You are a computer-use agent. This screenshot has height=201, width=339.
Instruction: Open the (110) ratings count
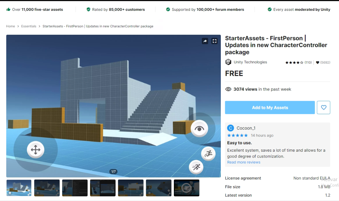[308, 63]
